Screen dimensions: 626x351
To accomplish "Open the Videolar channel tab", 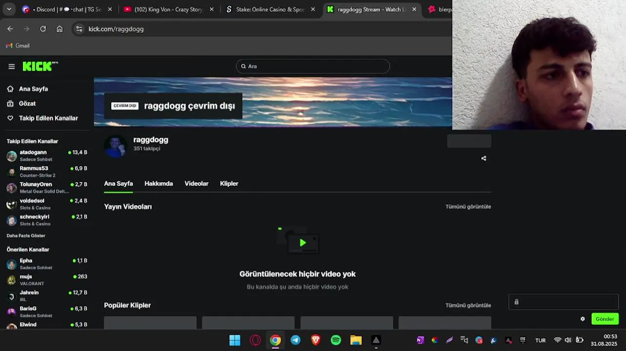I will pyautogui.click(x=196, y=184).
